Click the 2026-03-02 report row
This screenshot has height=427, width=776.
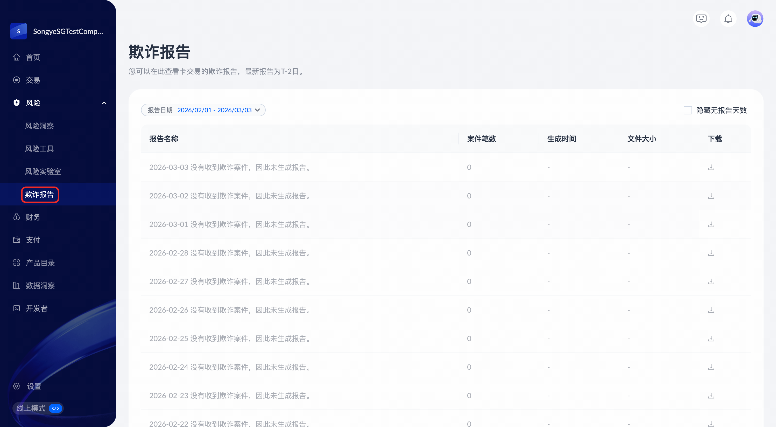[230, 196]
